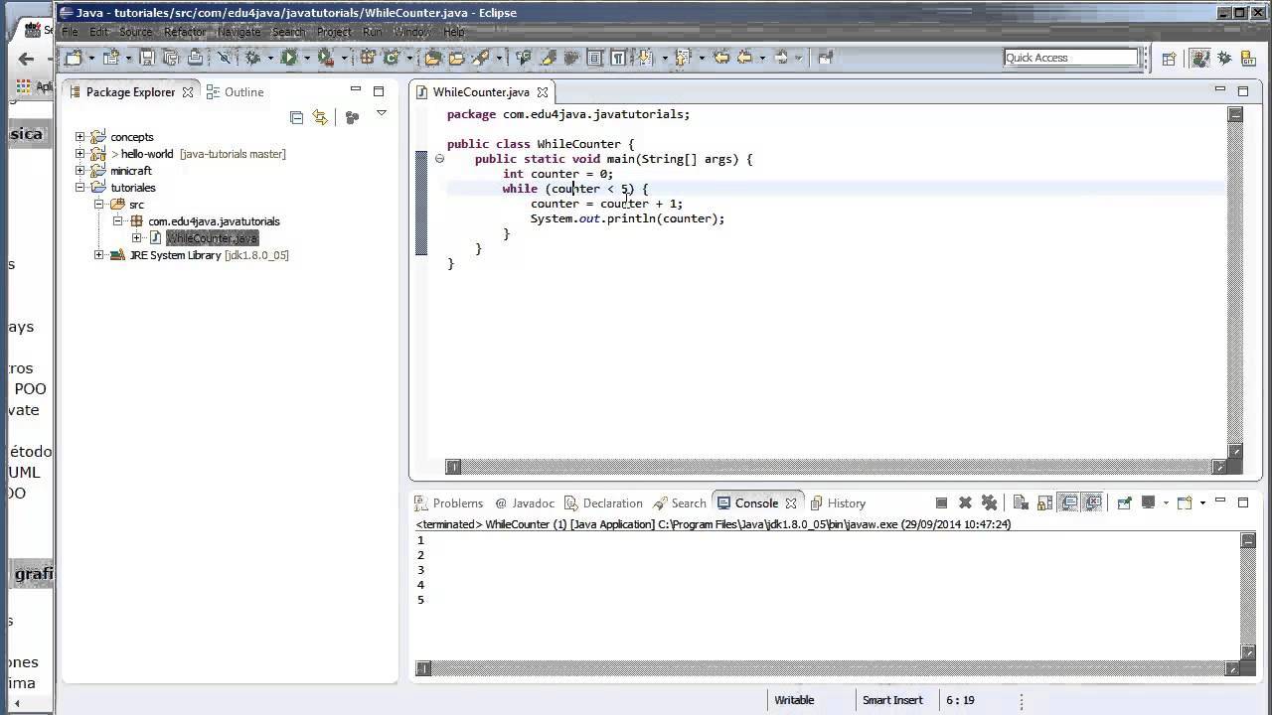Click the Run button in toolbar
Screen dimensions: 1272x715
click(x=288, y=58)
